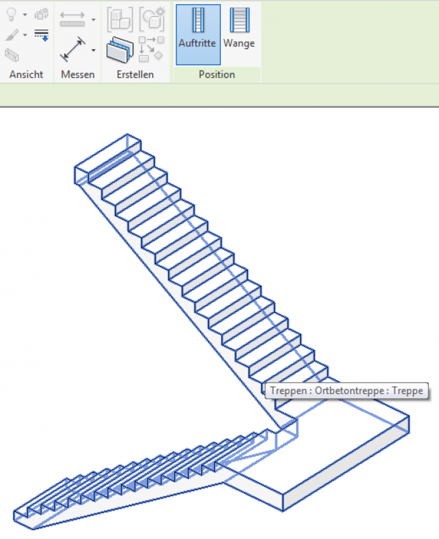This screenshot has width=439, height=539.
Task: Click the Erstellen panel title
Action: pyautogui.click(x=135, y=75)
